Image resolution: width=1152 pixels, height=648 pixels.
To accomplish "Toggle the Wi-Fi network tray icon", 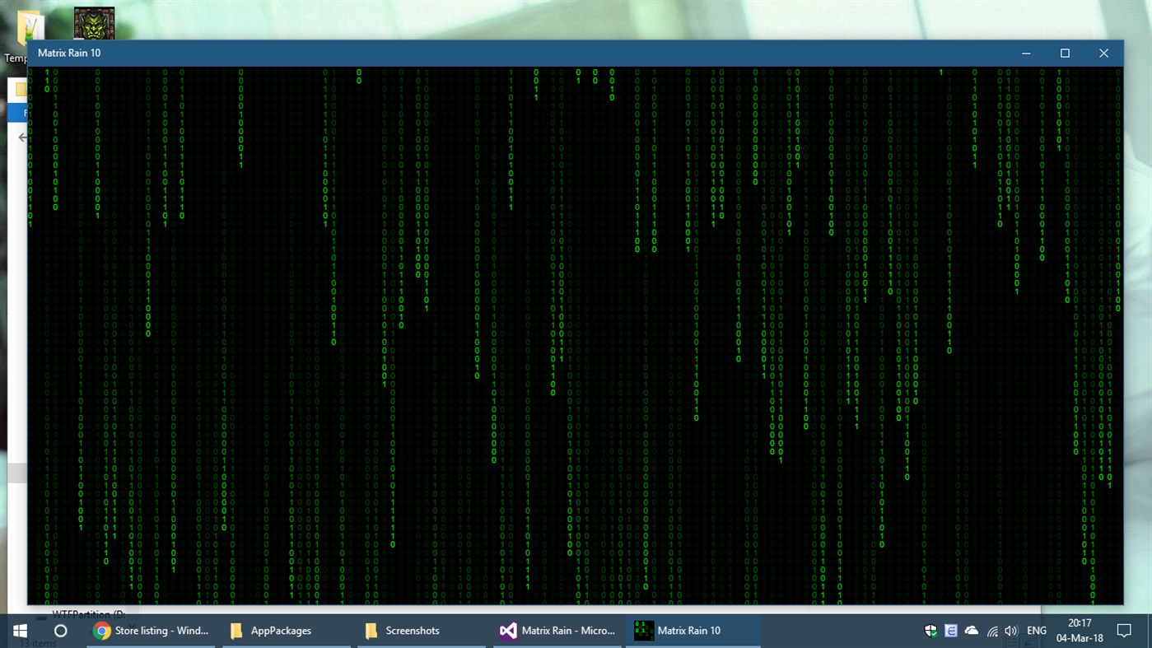I will pos(991,631).
